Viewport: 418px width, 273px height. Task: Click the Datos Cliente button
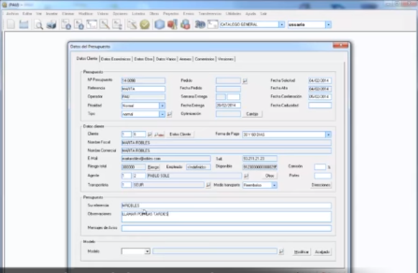pyautogui.click(x=181, y=134)
